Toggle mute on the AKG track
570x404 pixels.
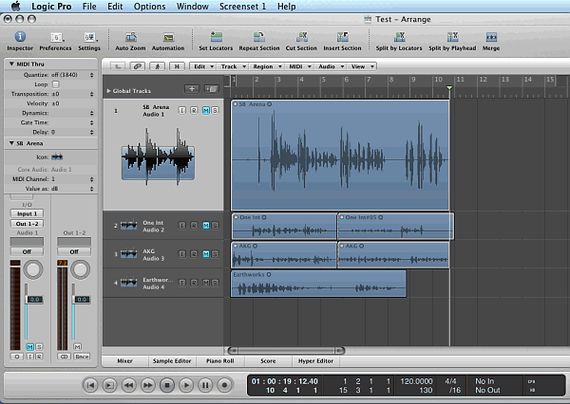pyautogui.click(x=206, y=254)
